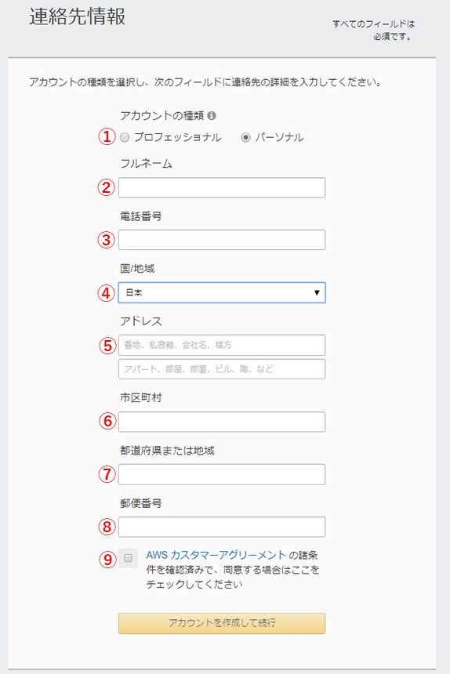Click the red circled number 4 marker
The height and width of the screenshot is (674, 450).
107,294
